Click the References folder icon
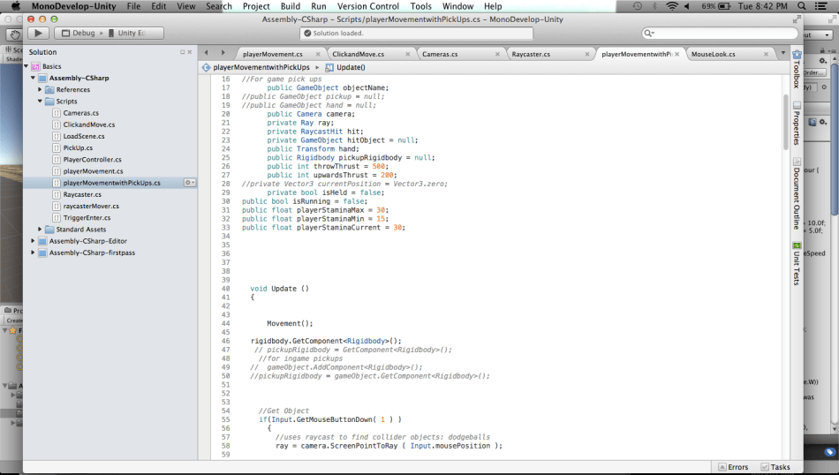This screenshot has width=839, height=475. [x=49, y=89]
